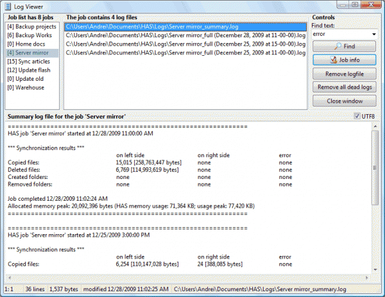
Task: Click the '36 lines' status bar entry
Action: tap(35, 289)
